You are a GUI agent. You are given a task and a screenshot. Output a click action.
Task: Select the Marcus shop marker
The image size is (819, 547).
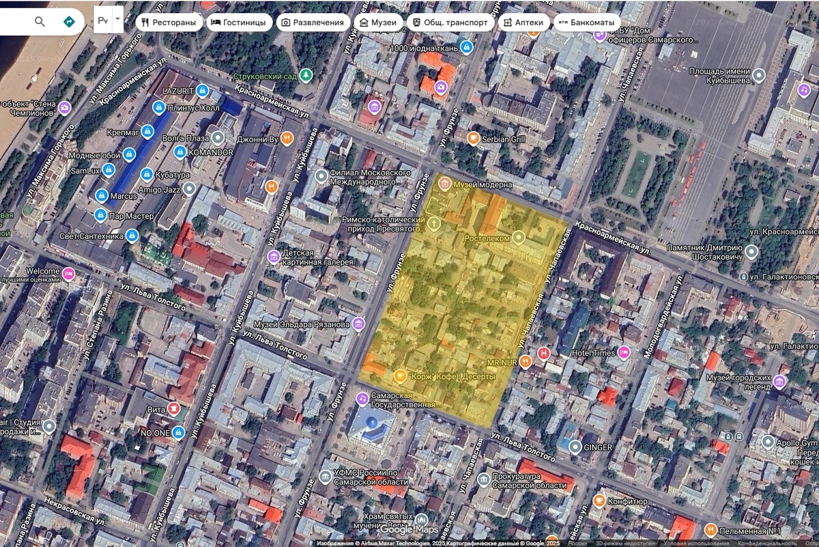(102, 196)
